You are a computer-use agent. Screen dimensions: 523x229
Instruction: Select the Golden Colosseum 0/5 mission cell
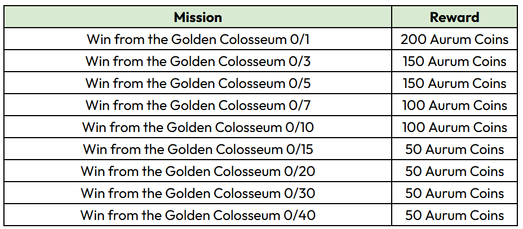pyautogui.click(x=198, y=83)
